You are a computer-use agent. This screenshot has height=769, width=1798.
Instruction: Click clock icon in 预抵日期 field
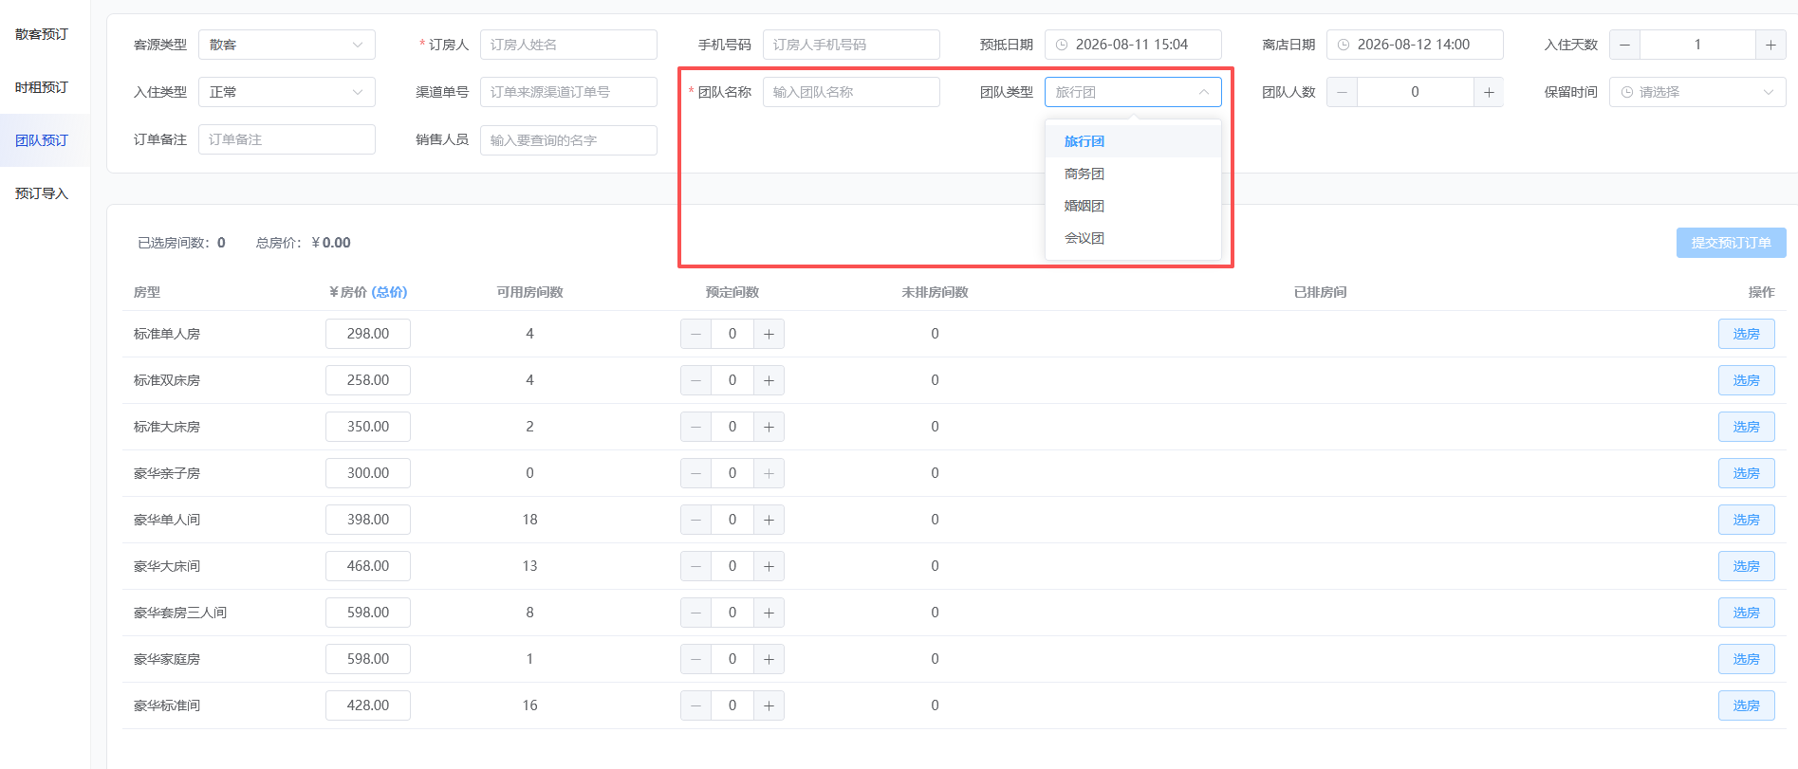[x=1062, y=45]
